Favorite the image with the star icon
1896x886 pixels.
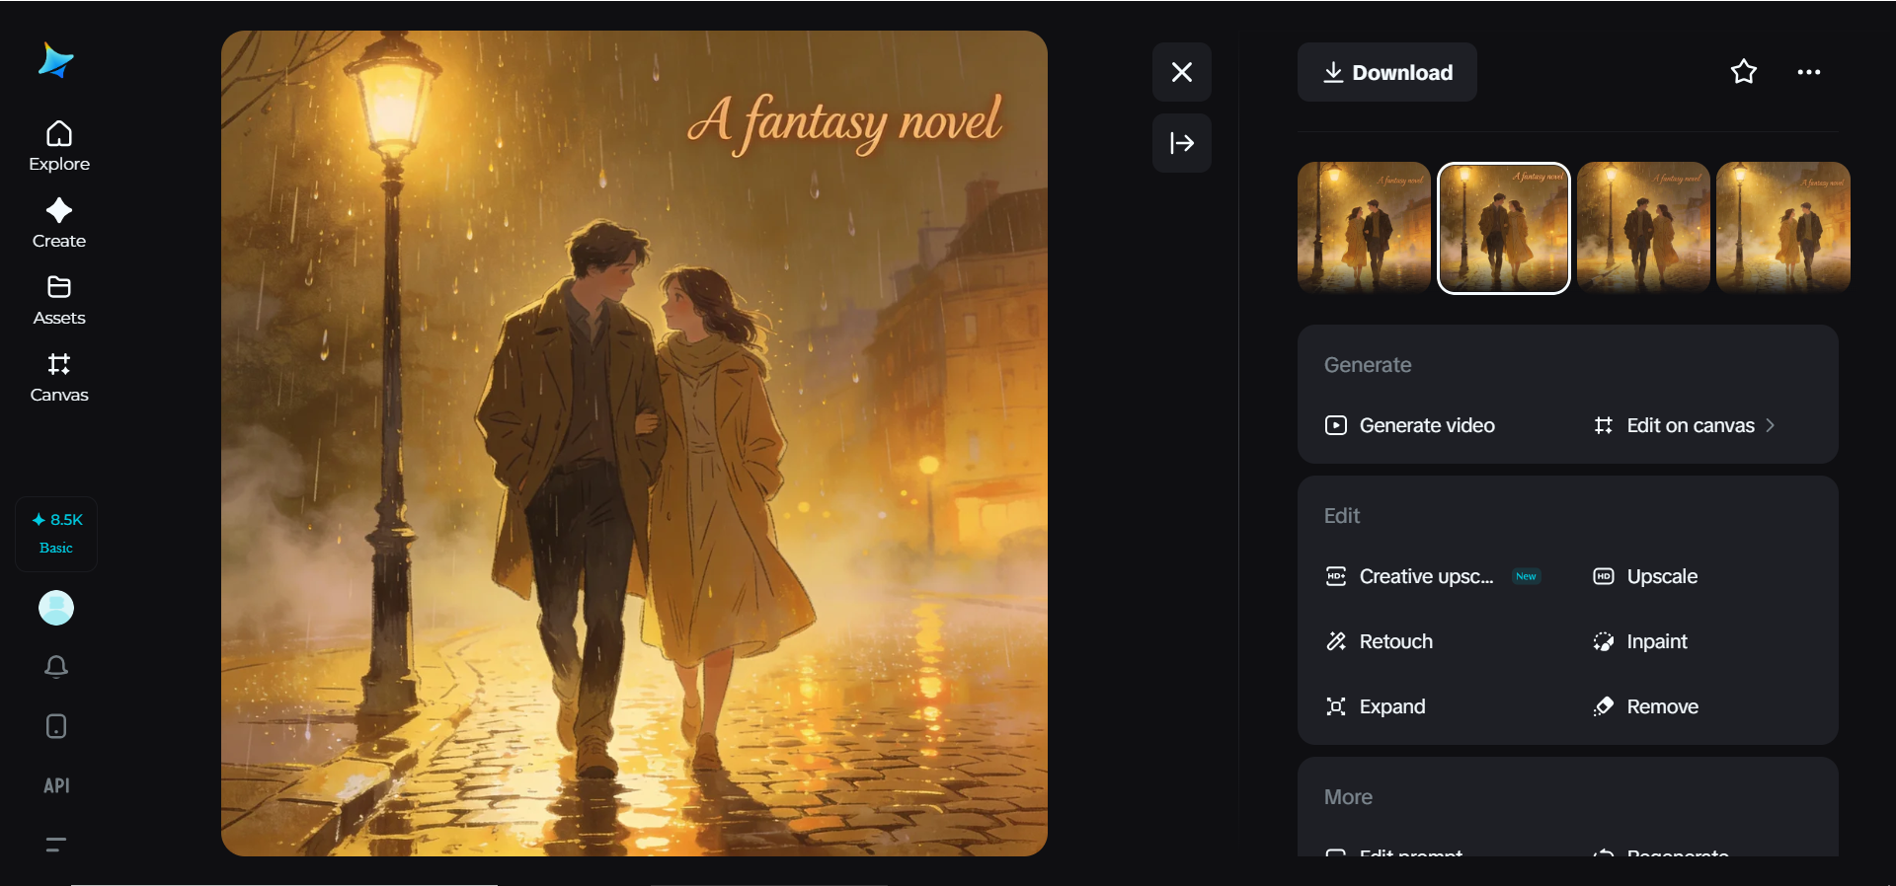coord(1744,72)
